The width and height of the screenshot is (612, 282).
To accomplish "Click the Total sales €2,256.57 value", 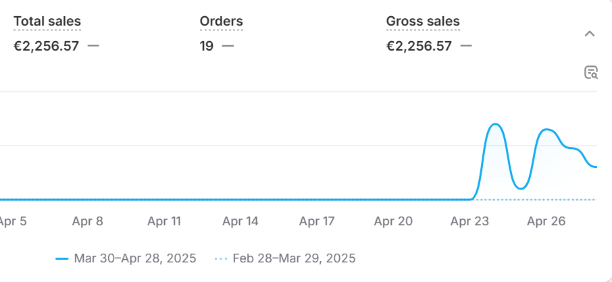I will 47,46.
